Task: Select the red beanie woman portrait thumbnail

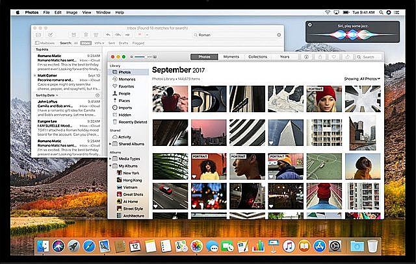Action: (324, 99)
